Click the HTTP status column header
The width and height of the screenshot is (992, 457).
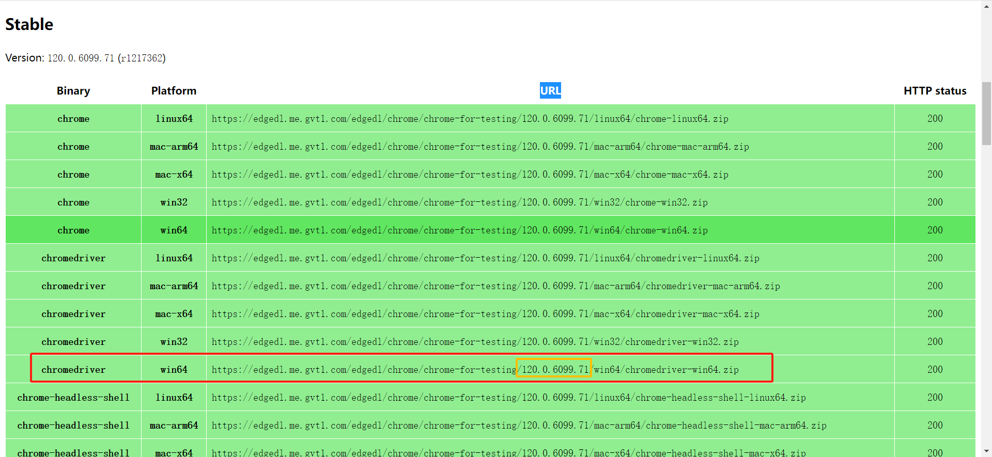[x=935, y=91]
